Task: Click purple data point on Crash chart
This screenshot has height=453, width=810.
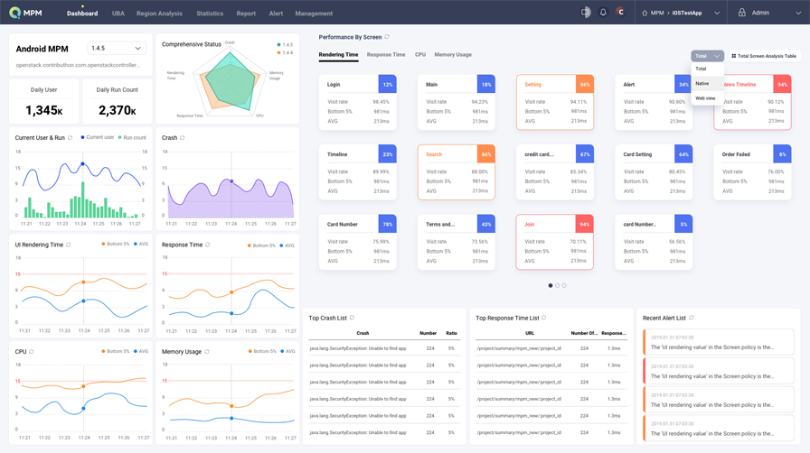Action: coord(231,181)
